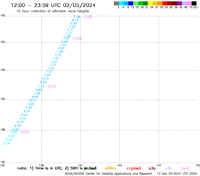Click the 'NOAA/NESDIS Center for Satellite Applications and Research' credit
The height and width of the screenshot is (176, 200).
click(109, 174)
